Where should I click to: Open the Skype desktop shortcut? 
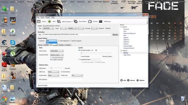click(13, 43)
